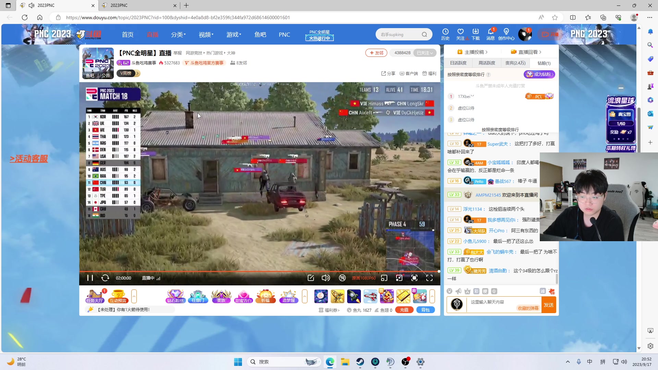This screenshot has width=658, height=370.
Task: Click chat message input field
Action: [x=504, y=304]
